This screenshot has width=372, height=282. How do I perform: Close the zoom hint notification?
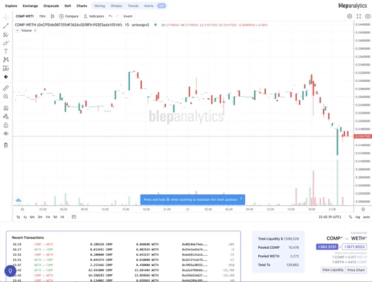point(241,198)
